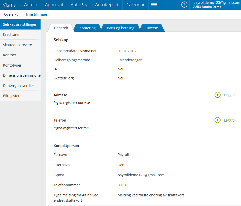Click the Etternavn label
The width and height of the screenshot is (241, 206).
pos(61,165)
